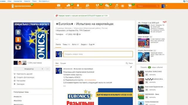Click message icon under ОДЕВАШКА

pos(147,97)
